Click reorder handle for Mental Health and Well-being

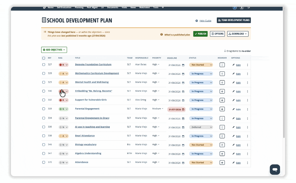[x=222, y=82]
